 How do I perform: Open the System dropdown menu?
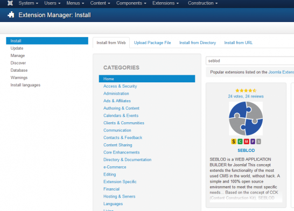click(29, 3)
